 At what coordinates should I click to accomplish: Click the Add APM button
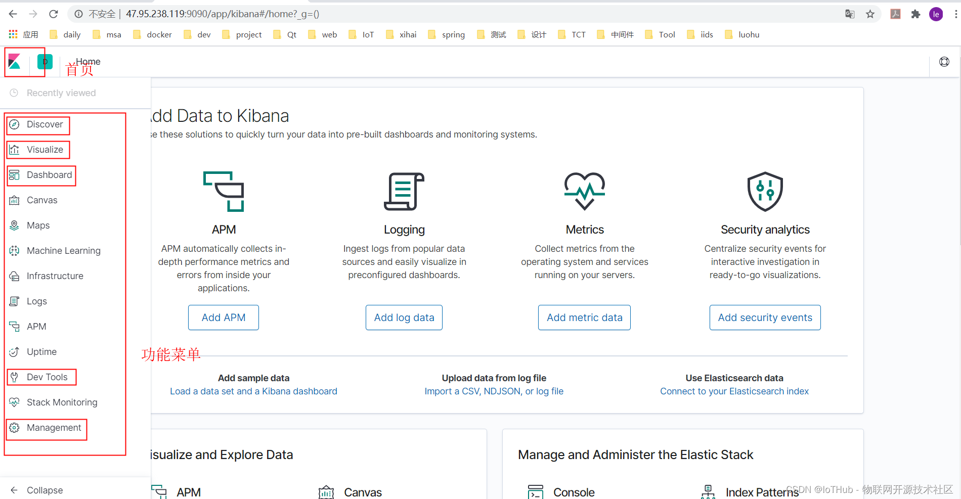[224, 317]
